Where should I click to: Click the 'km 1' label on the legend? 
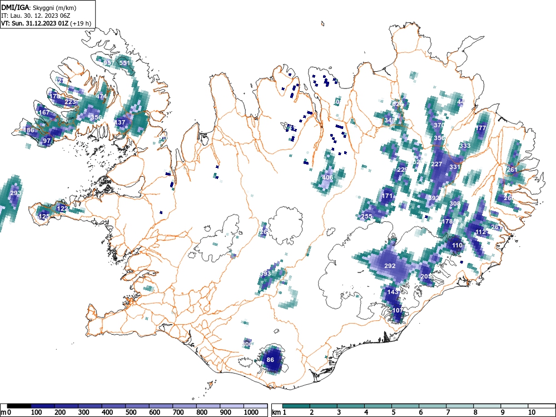pos(279,413)
